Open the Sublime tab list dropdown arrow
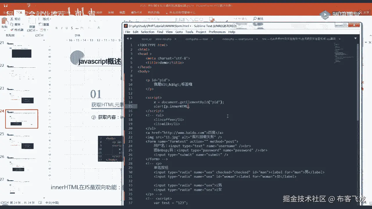Screen dimensions: 372x209 click(x=355, y=39)
